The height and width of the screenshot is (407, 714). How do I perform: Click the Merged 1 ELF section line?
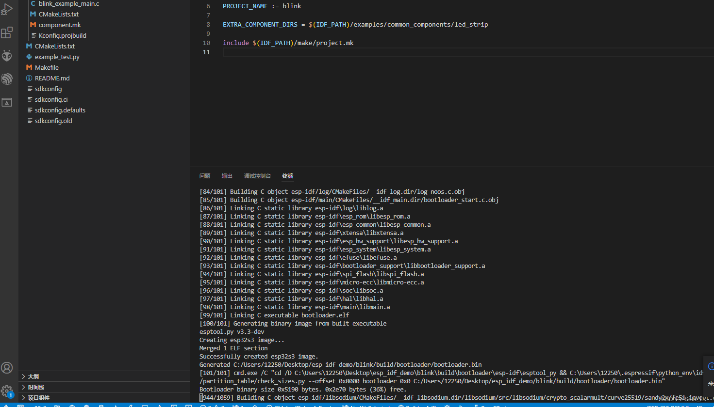tap(233, 348)
